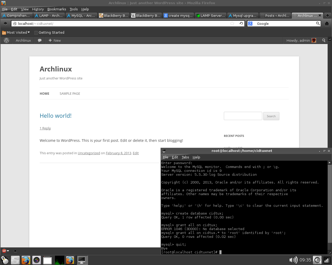Launch Firefox from the taskbar launcher
332x265 pixels.
(x=26, y=260)
